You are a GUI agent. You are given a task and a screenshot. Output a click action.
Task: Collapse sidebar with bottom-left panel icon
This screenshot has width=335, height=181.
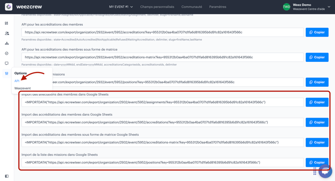tap(7, 176)
